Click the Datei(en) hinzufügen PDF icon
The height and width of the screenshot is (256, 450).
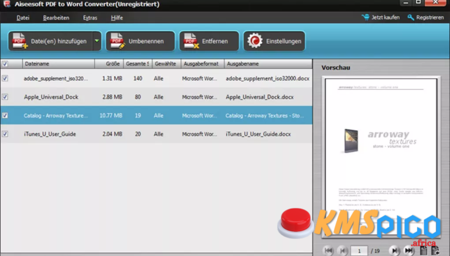click(x=20, y=41)
